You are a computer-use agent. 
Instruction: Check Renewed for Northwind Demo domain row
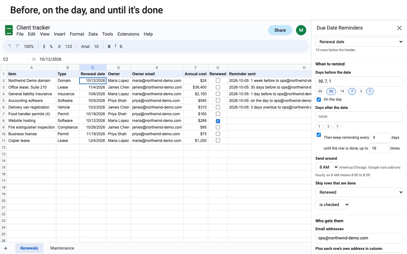pos(218,81)
